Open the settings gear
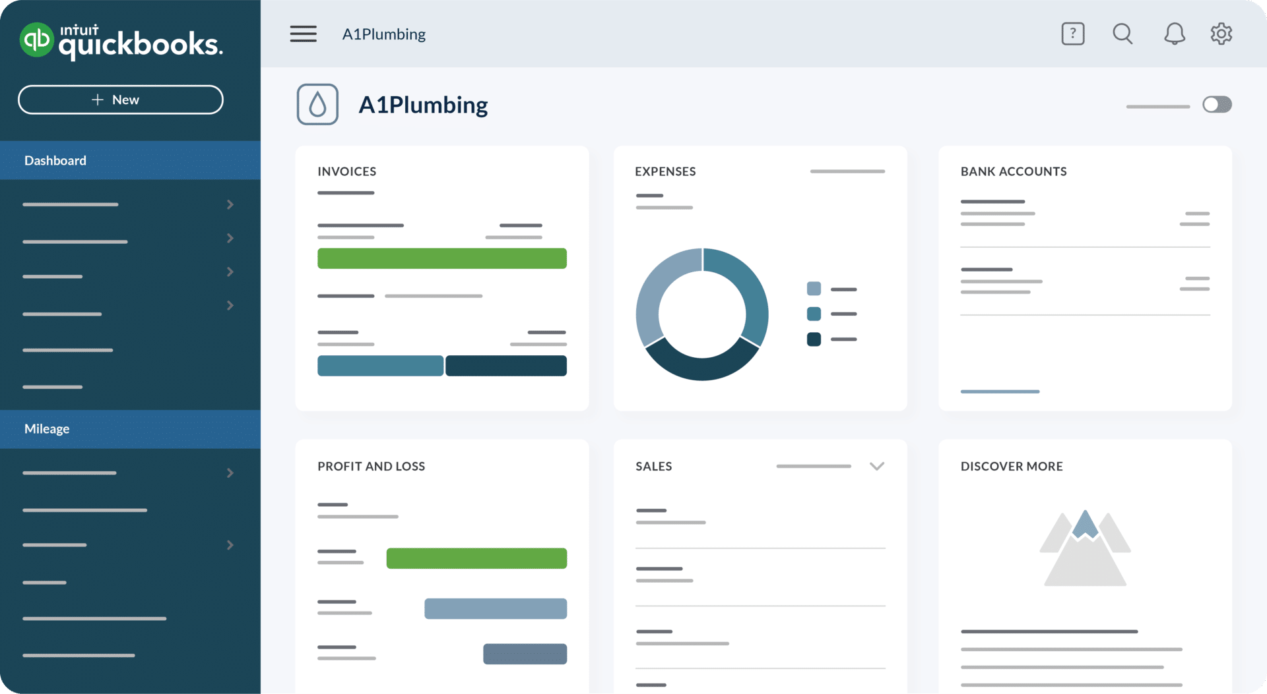The height and width of the screenshot is (694, 1267). pyautogui.click(x=1221, y=34)
